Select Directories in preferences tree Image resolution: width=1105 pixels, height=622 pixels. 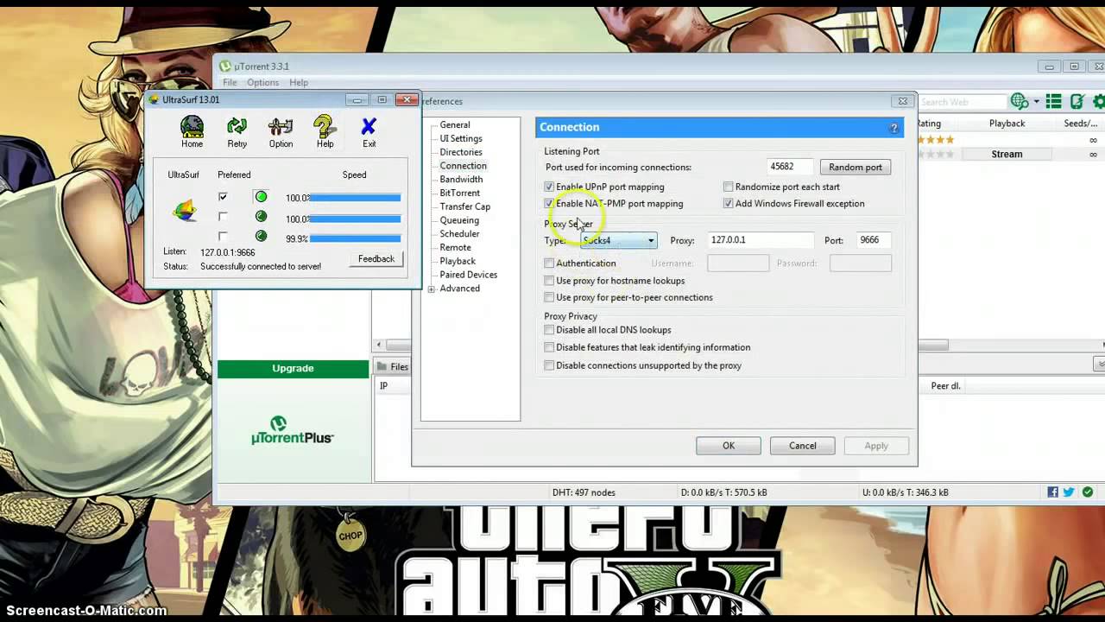461,152
